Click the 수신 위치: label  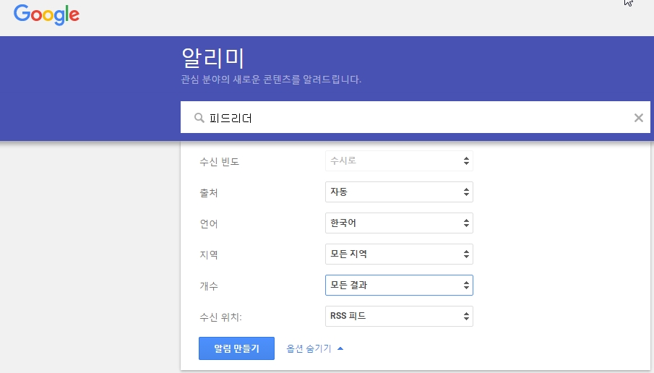tap(220, 317)
